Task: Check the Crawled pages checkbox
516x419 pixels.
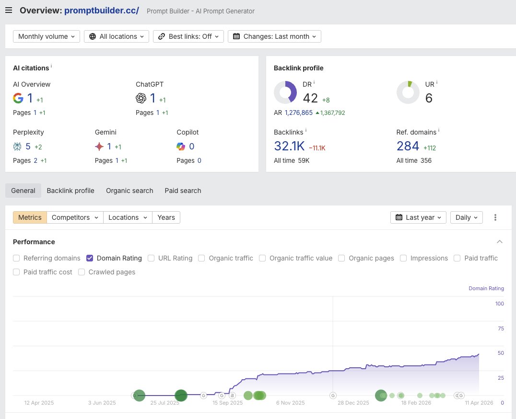Action: pos(81,272)
